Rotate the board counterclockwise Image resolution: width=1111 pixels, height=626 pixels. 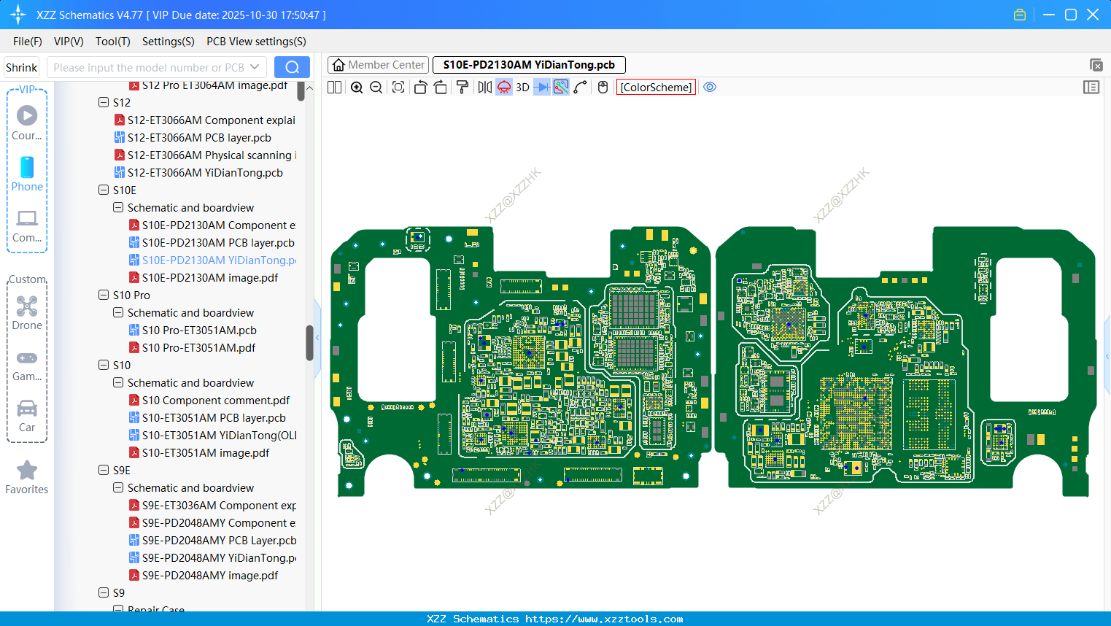420,88
